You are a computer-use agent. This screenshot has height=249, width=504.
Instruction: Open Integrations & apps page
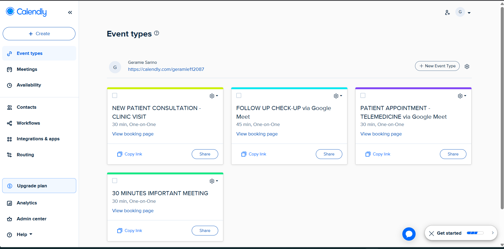point(39,139)
